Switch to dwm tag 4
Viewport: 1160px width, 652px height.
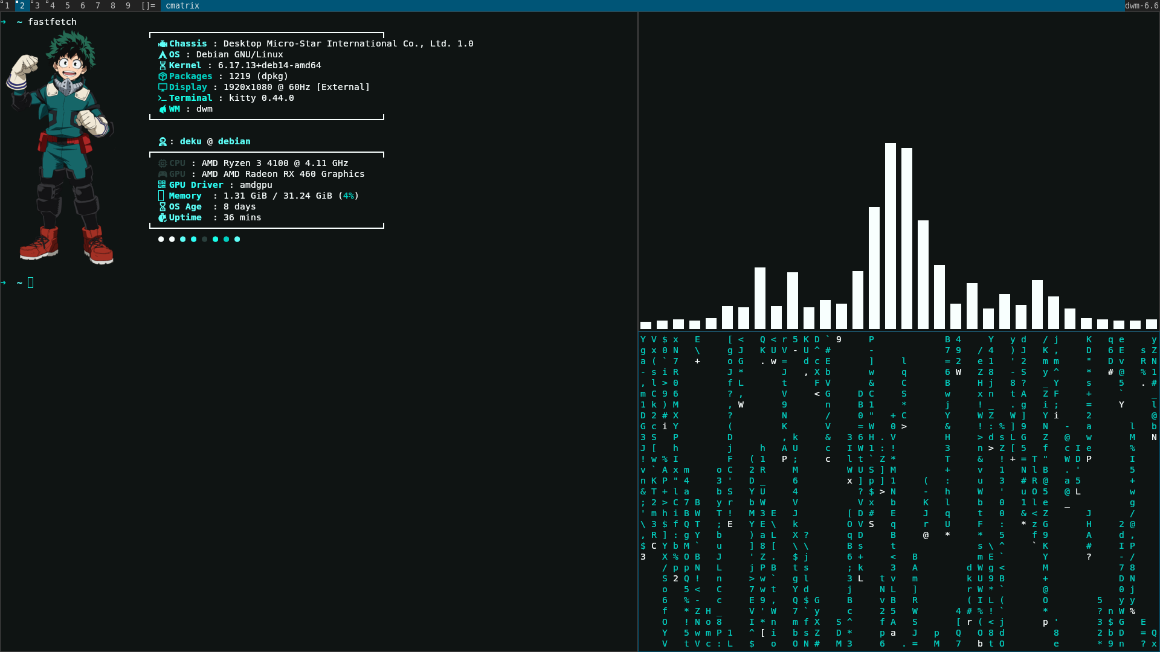pyautogui.click(x=53, y=5)
